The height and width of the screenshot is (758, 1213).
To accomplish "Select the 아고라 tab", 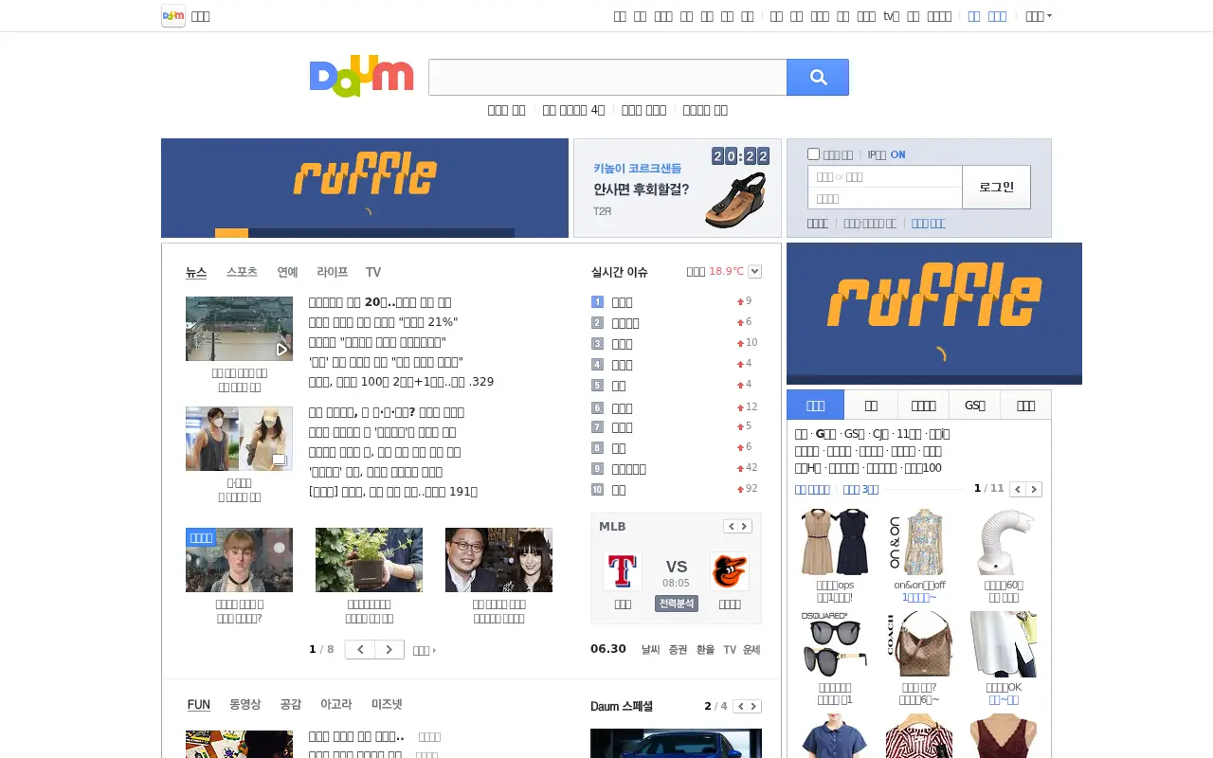I will click(x=335, y=704).
